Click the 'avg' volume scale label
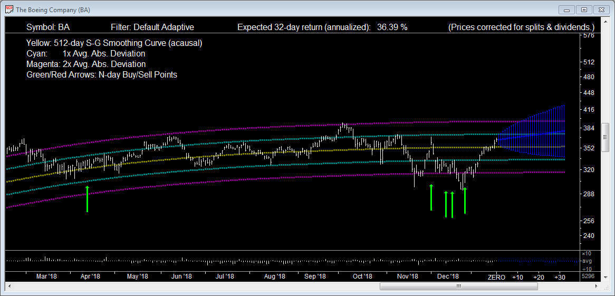The image size is (615, 296). pyautogui.click(x=587, y=261)
